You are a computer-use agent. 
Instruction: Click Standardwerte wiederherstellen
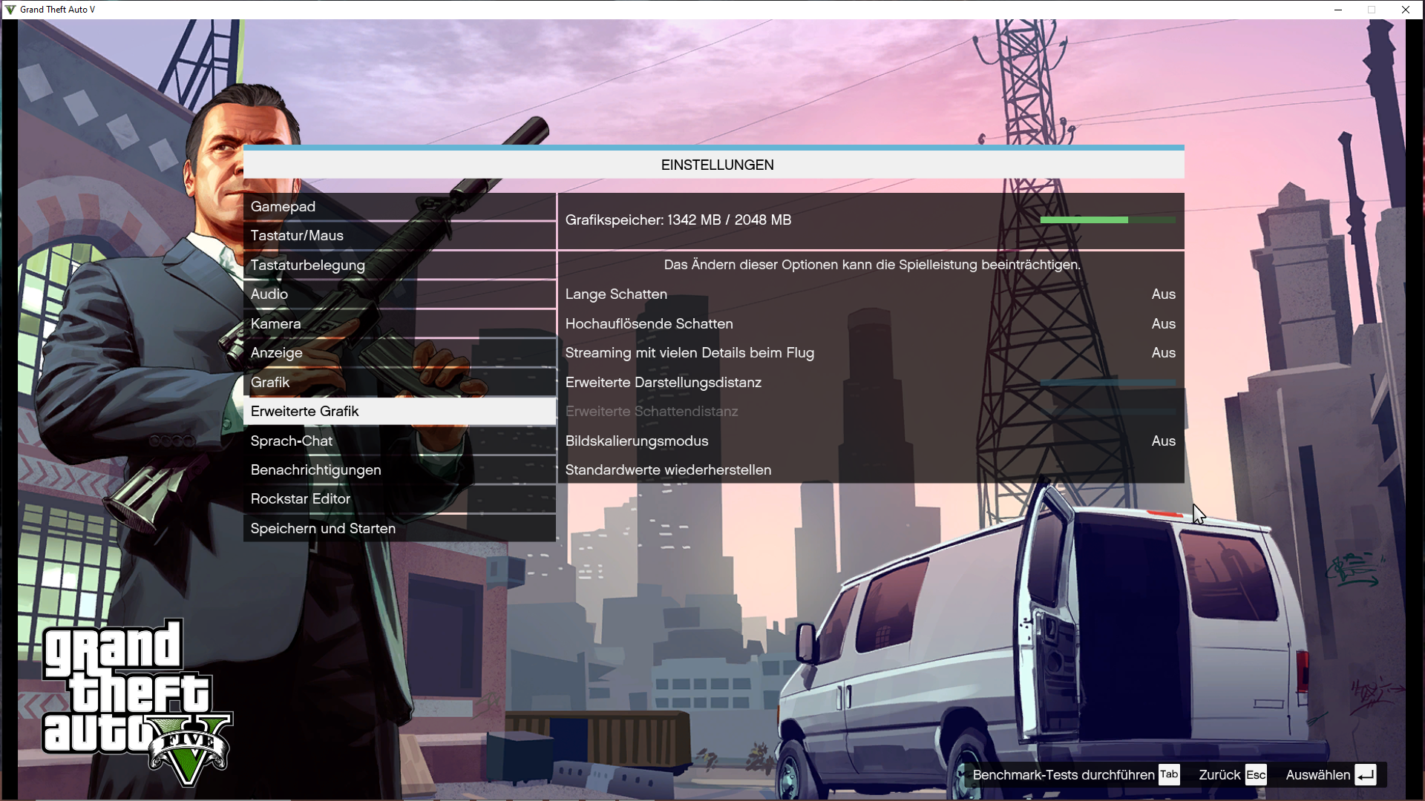click(668, 470)
